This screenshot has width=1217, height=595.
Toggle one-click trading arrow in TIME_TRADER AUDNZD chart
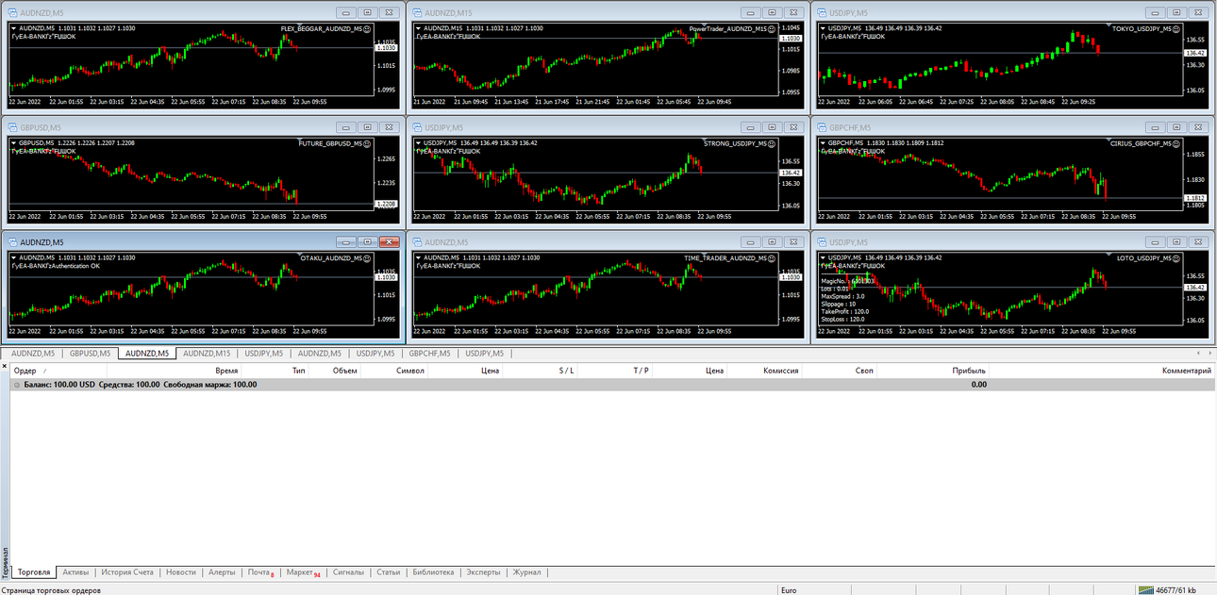[419, 257]
